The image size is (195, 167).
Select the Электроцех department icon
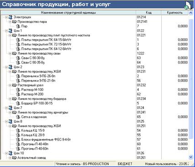pyautogui.click(x=11, y=17)
